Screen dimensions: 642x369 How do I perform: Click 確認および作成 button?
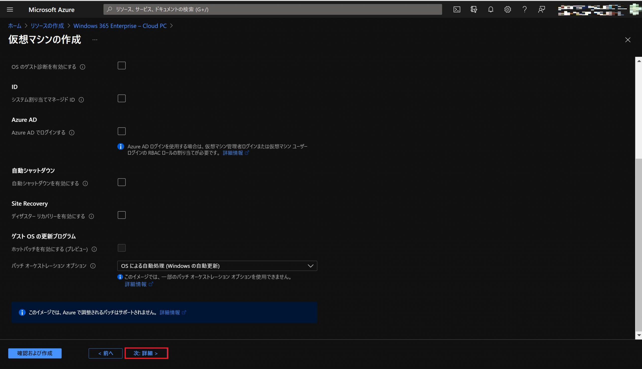(x=35, y=353)
